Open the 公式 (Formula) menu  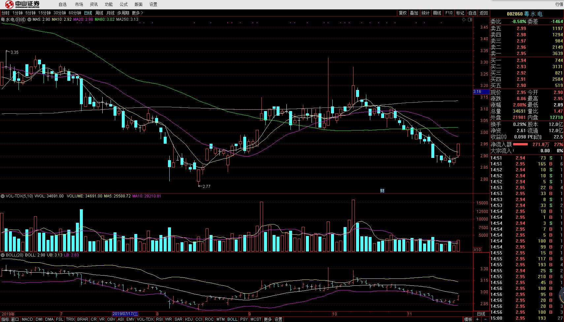pyautogui.click(x=123, y=4)
